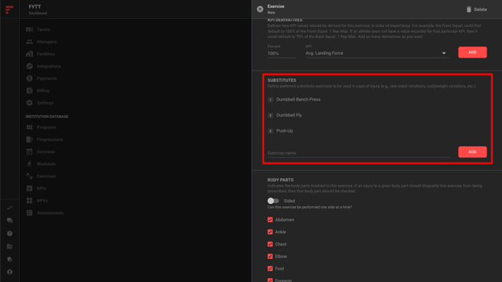Click the Settings gear icon
The image size is (502, 282).
29,103
